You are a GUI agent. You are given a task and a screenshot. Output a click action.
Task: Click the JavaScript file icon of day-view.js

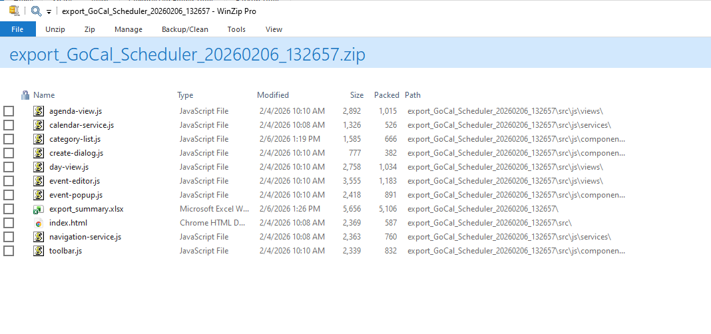tap(39, 167)
